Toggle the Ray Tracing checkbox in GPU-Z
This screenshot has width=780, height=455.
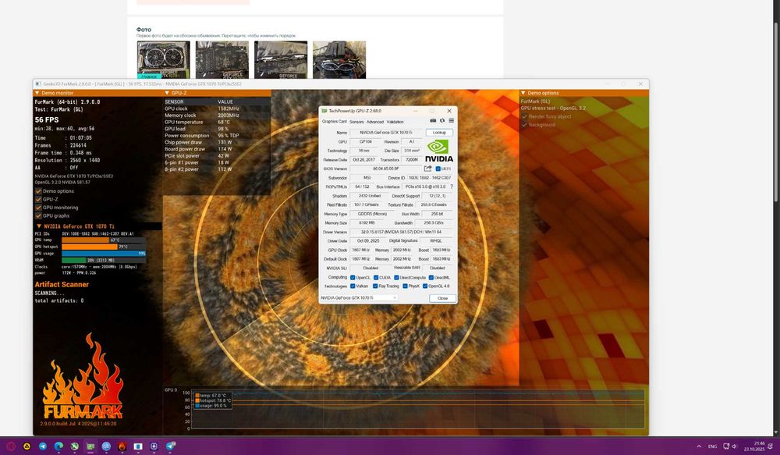375,286
